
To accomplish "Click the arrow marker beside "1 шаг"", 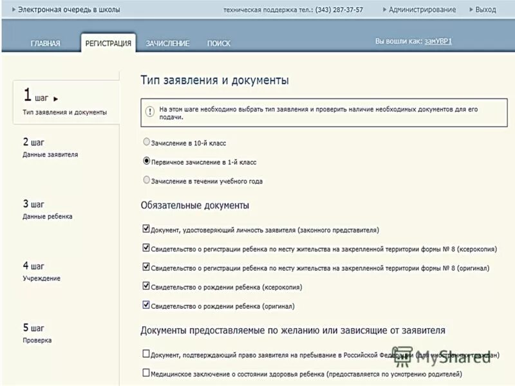I will coord(56,96).
